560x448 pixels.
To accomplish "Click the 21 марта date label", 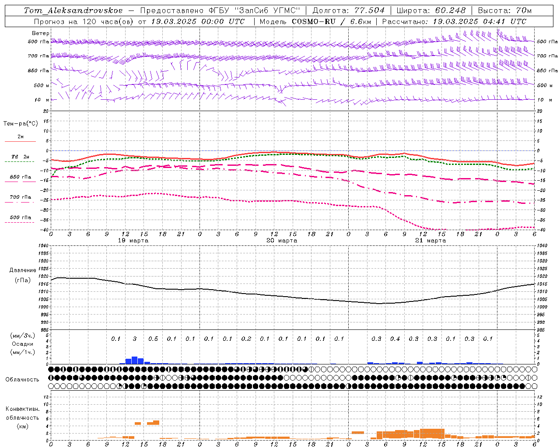I will tap(430, 241).
